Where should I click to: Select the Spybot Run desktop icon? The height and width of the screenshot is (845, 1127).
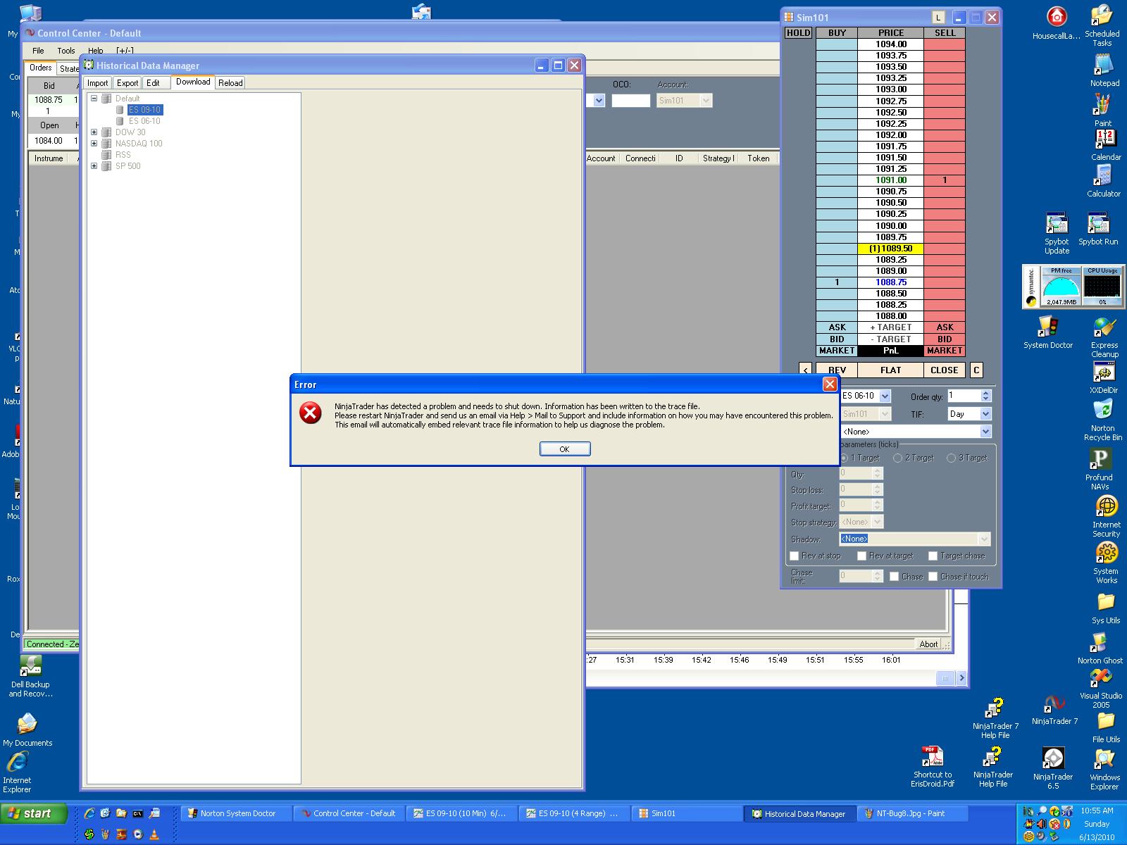[1098, 229]
